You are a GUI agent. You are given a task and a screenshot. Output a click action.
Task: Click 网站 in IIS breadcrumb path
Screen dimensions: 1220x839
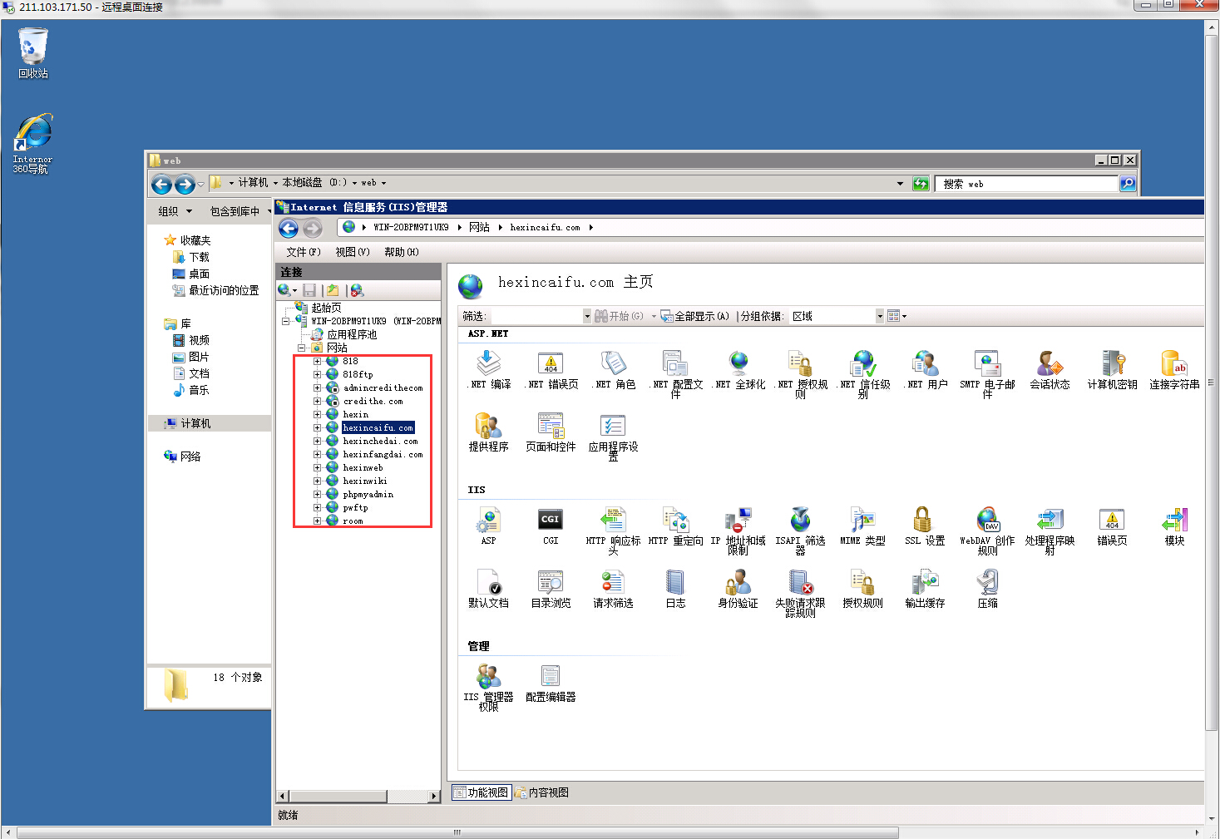(479, 227)
